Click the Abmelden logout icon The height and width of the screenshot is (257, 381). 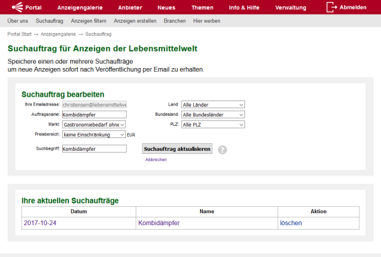332,7
